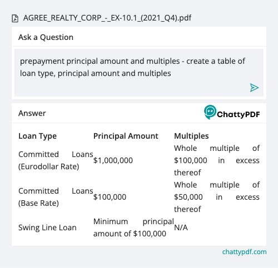Select the $1,000,000 principal amount cell
This screenshot has height=268, width=278.
(113, 160)
